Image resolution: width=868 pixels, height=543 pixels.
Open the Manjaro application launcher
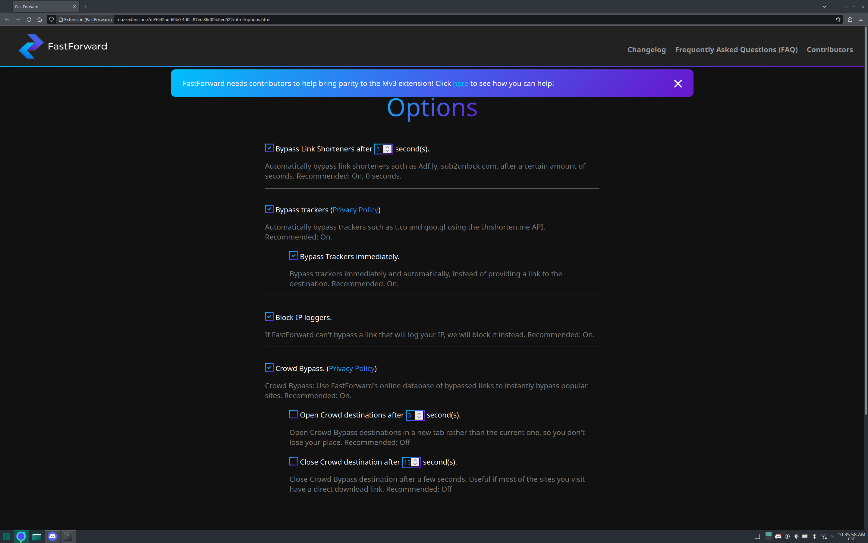pos(6,536)
